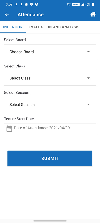100x223 pixels.
Task: Tap the bottom navigation gesture handle
Action: (x=50, y=221)
